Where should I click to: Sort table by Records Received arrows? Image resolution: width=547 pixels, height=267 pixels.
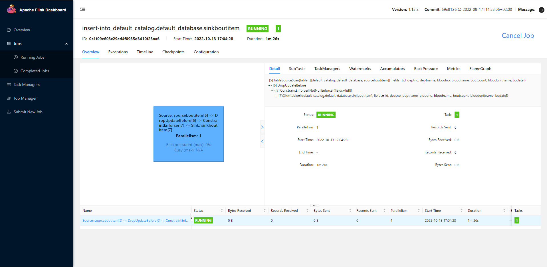[x=307, y=211]
